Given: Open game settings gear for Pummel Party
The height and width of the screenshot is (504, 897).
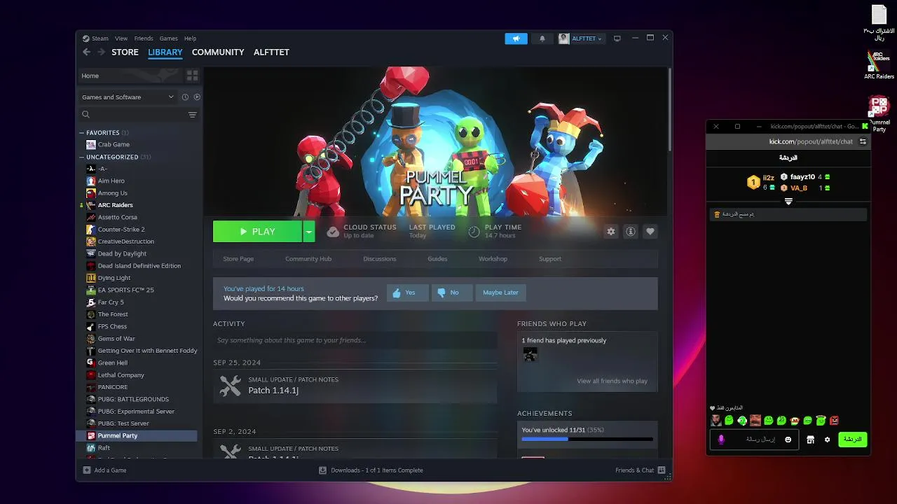Looking at the screenshot, I should tap(611, 232).
